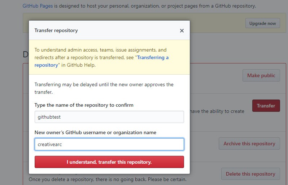Click the Make public button
This screenshot has width=288, height=185.
(261, 75)
